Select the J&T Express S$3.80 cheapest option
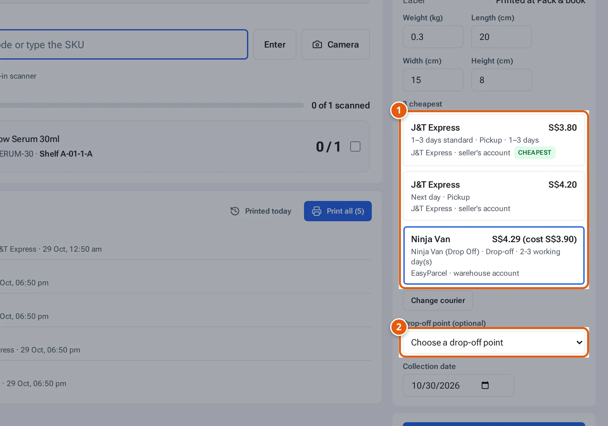 coord(494,140)
